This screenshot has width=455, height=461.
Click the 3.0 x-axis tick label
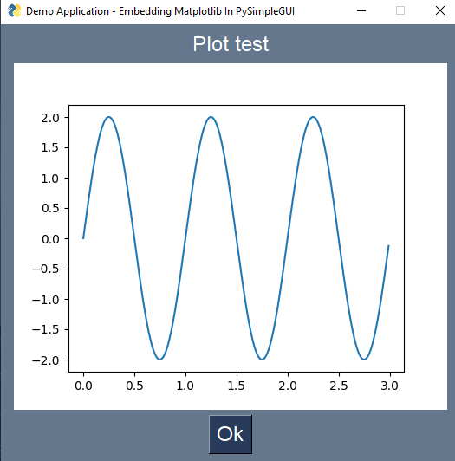pos(389,386)
